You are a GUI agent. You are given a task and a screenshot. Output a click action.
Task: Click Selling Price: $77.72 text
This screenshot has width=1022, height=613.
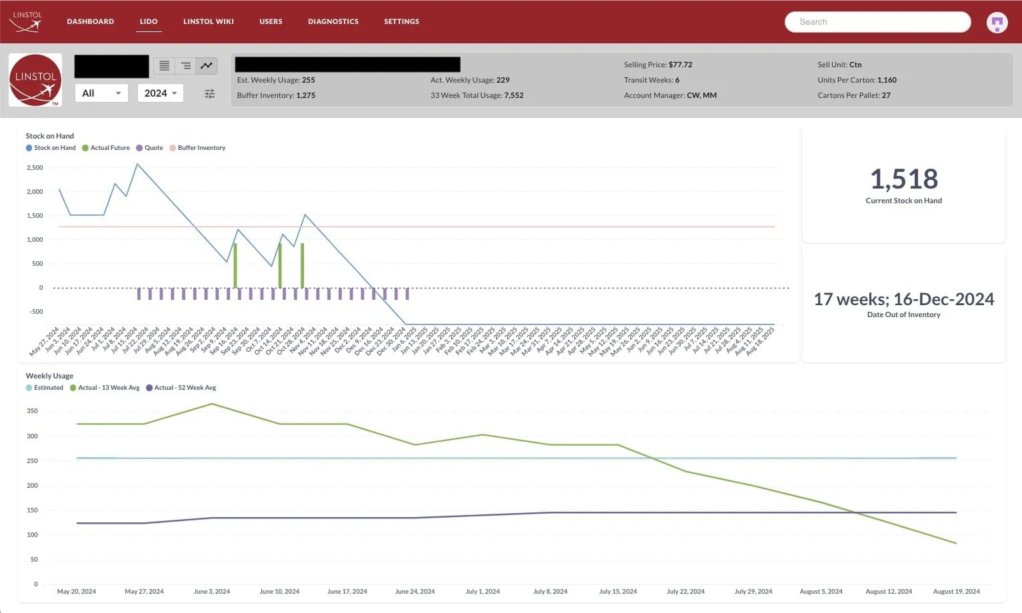(658, 65)
